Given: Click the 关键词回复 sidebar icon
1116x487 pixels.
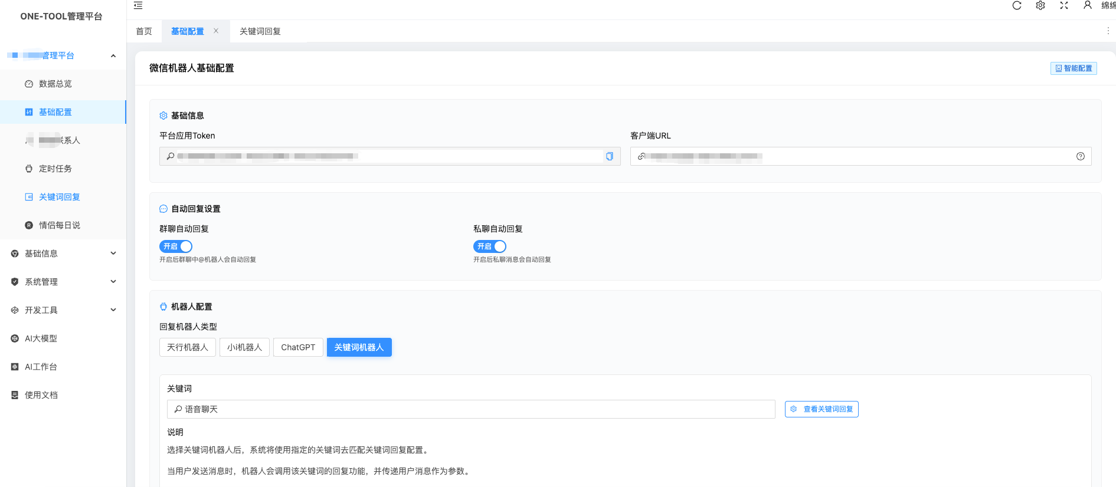Looking at the screenshot, I should click(29, 197).
